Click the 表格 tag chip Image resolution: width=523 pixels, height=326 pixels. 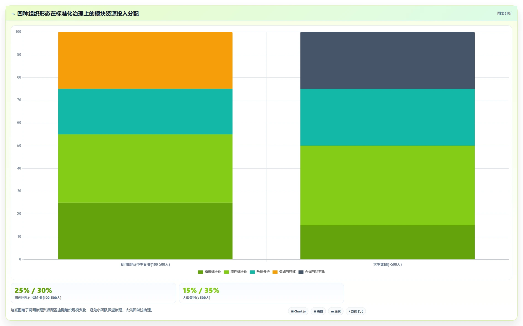click(318, 311)
